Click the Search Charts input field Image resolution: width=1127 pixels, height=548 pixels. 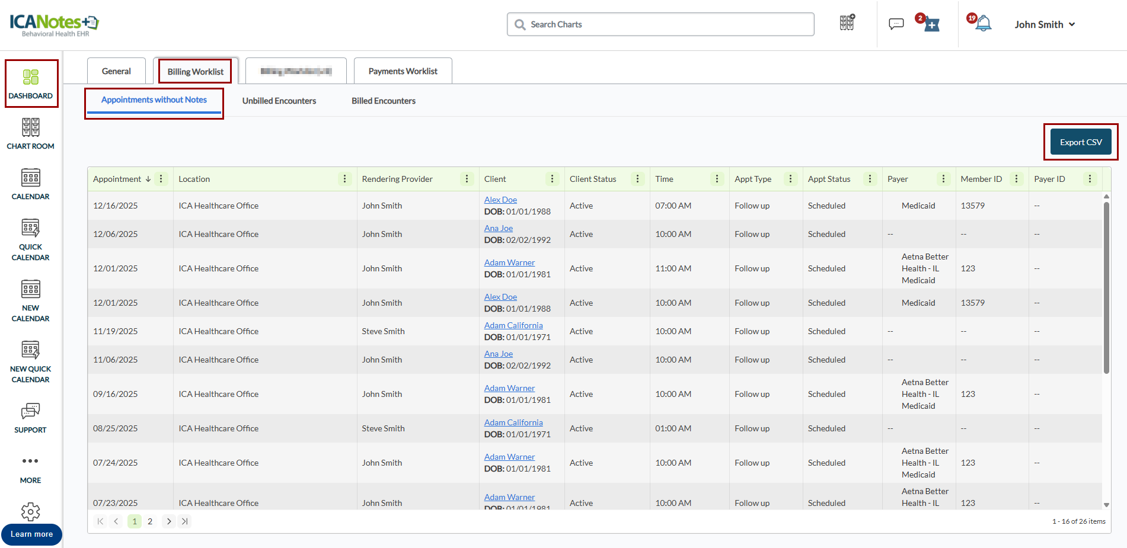coord(660,24)
